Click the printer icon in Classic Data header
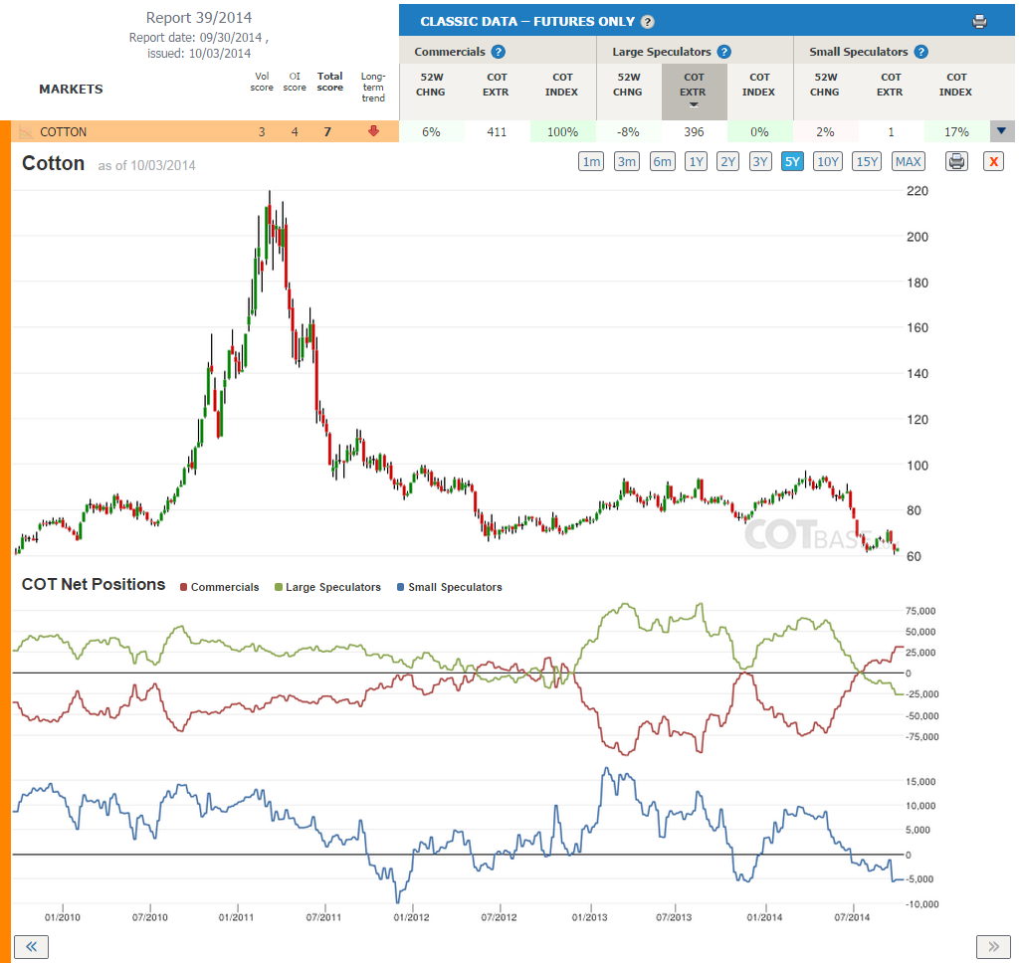 979,22
